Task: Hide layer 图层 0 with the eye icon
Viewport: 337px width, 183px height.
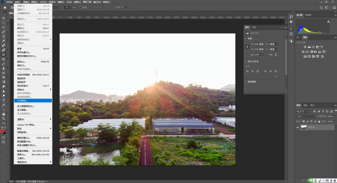Action: pos(297,127)
